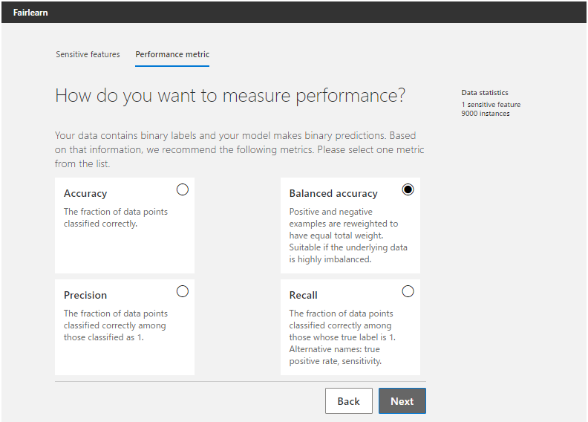This screenshot has height=422, width=588.
Task: Pick the Recall radio button
Action: (x=408, y=291)
